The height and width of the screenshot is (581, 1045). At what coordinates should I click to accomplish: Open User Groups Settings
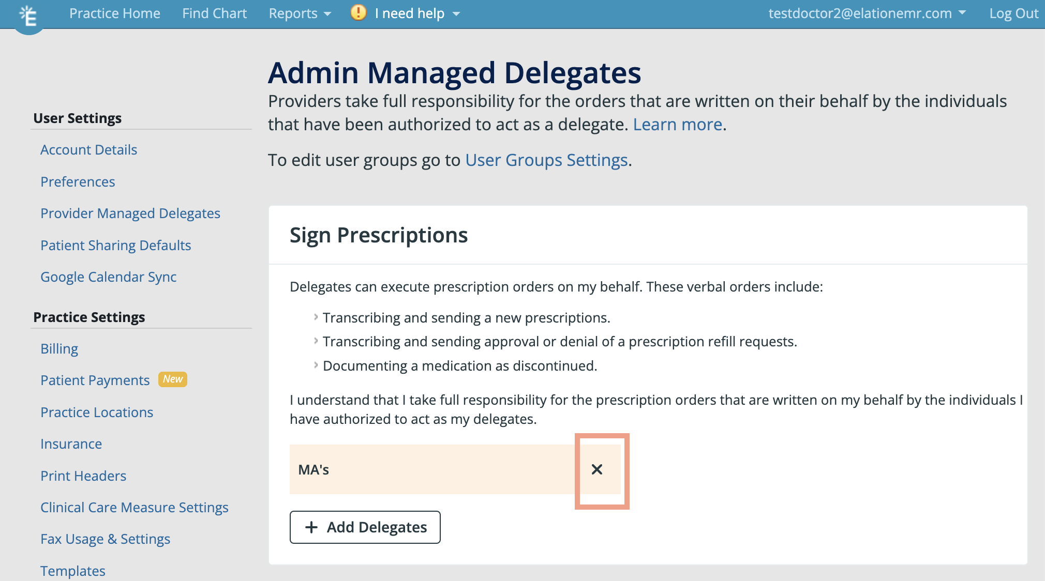[x=545, y=160]
